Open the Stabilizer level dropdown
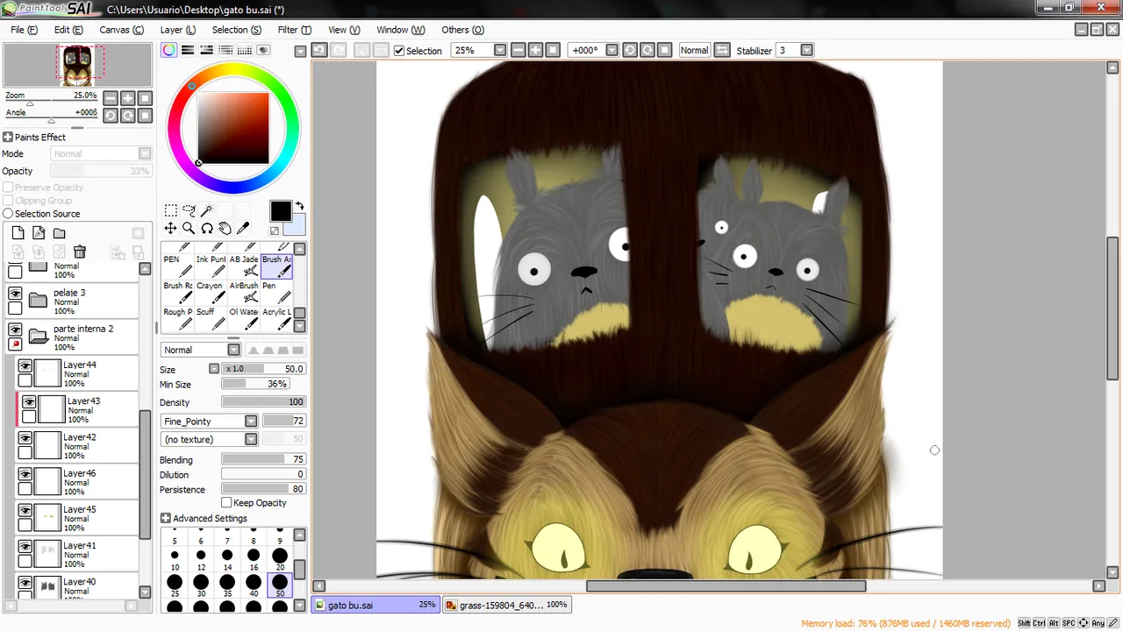The width and height of the screenshot is (1123, 631). tap(807, 50)
